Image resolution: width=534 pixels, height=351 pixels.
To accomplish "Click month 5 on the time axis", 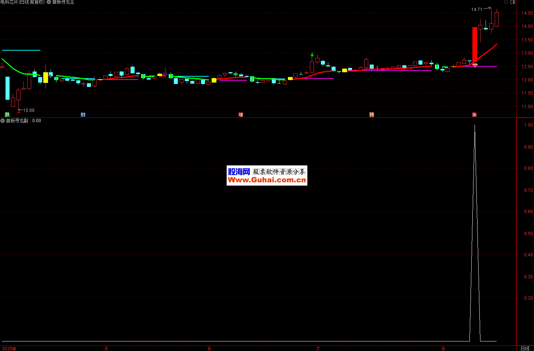I will click(x=107, y=348).
